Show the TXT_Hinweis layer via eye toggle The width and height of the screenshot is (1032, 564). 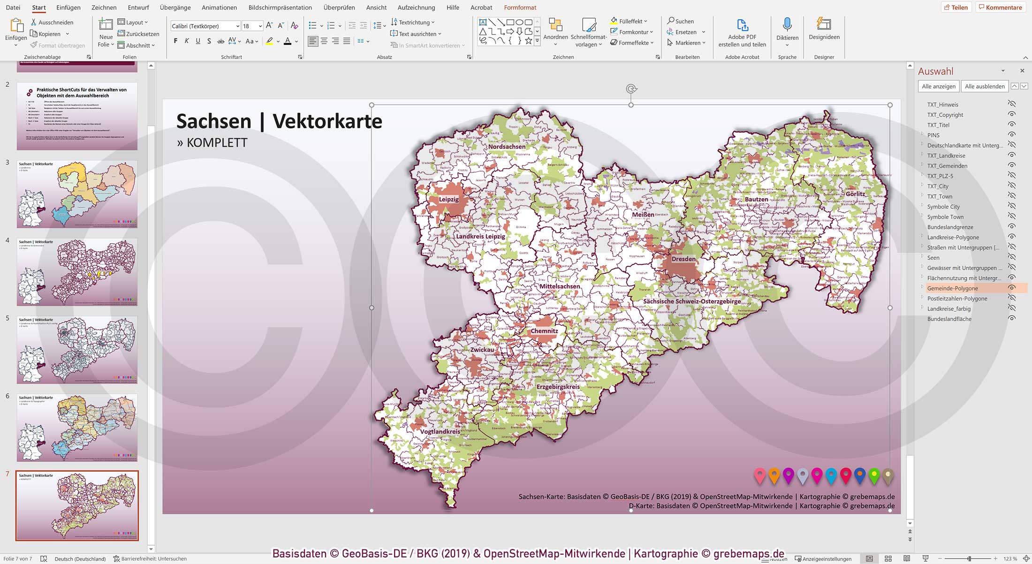pyautogui.click(x=1011, y=104)
